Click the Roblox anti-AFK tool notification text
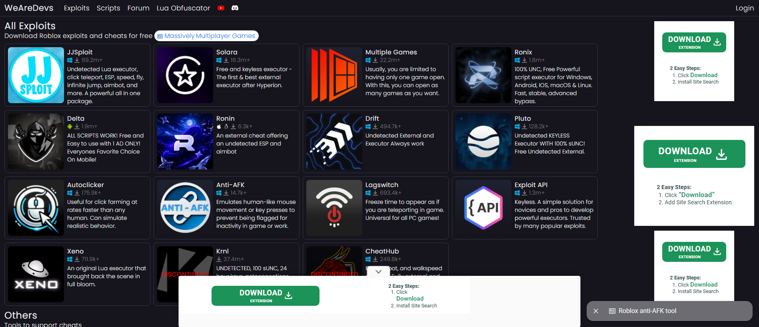The width and height of the screenshot is (759, 327). click(x=647, y=311)
